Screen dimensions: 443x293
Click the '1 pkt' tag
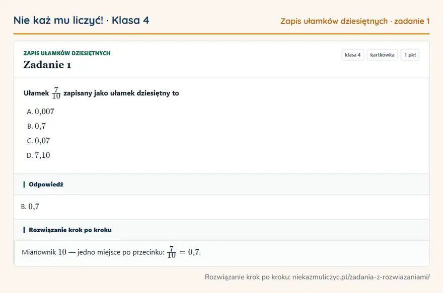tap(410, 55)
